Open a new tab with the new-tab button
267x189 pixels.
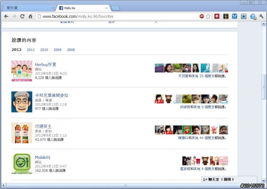[x=116, y=8]
